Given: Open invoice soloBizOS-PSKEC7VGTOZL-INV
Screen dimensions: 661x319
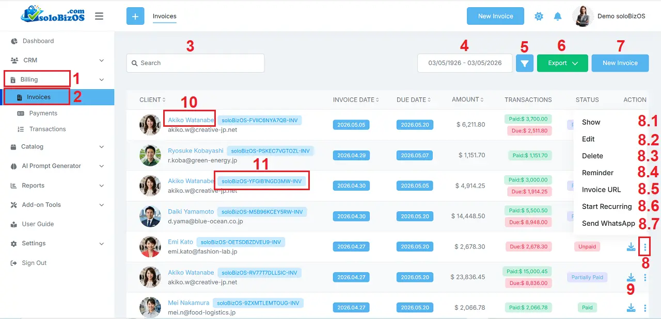Looking at the screenshot, I should pos(270,151).
